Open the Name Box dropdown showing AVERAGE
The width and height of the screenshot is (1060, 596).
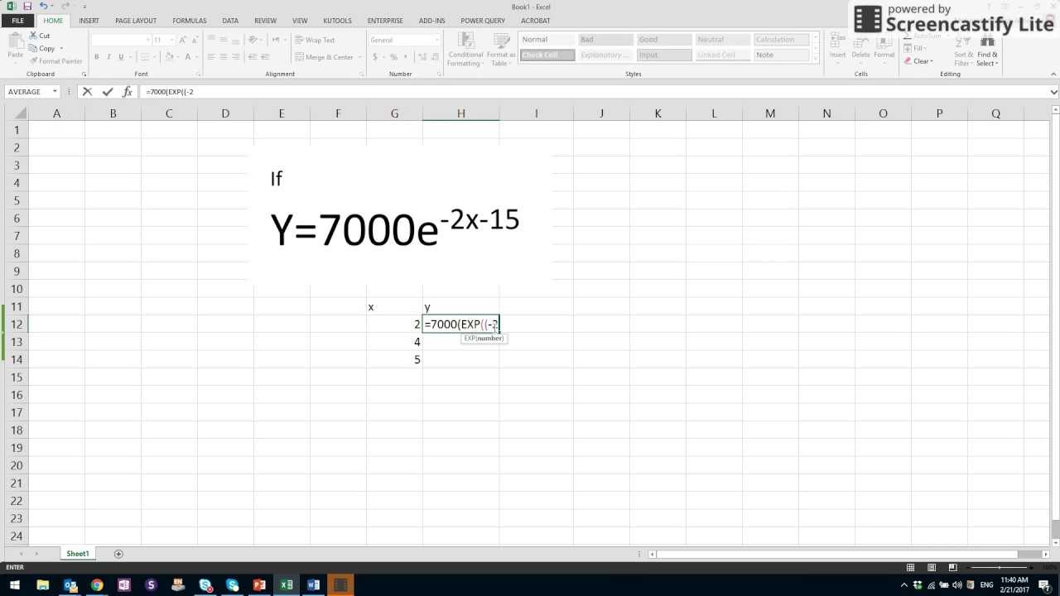coord(55,92)
